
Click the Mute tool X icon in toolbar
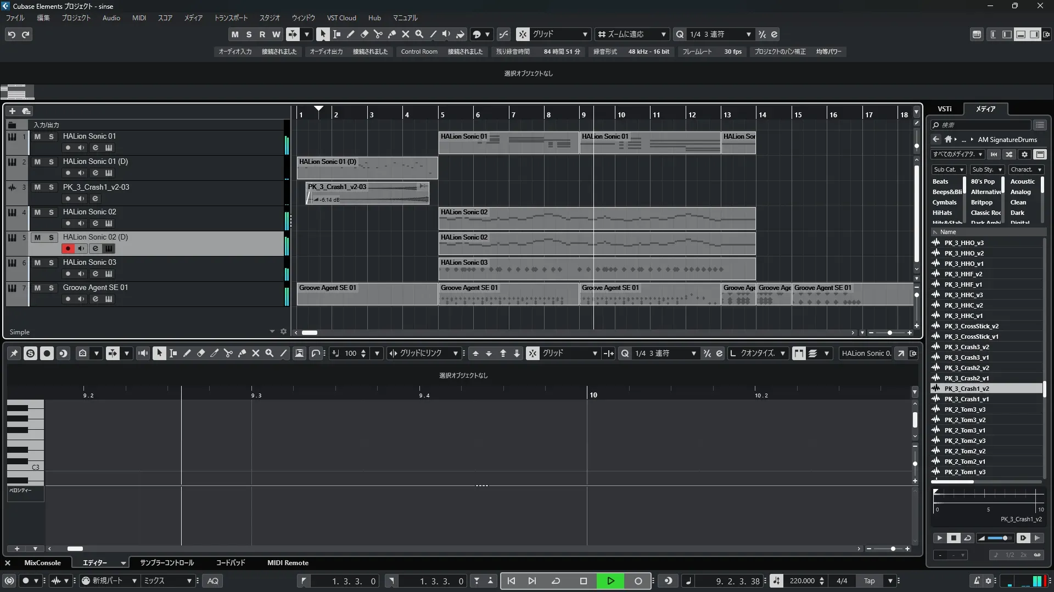[x=406, y=34]
